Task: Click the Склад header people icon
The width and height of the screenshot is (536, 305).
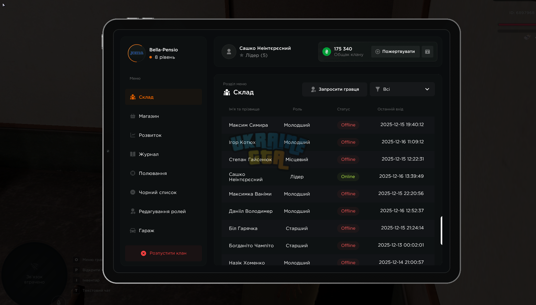Action: [x=227, y=92]
